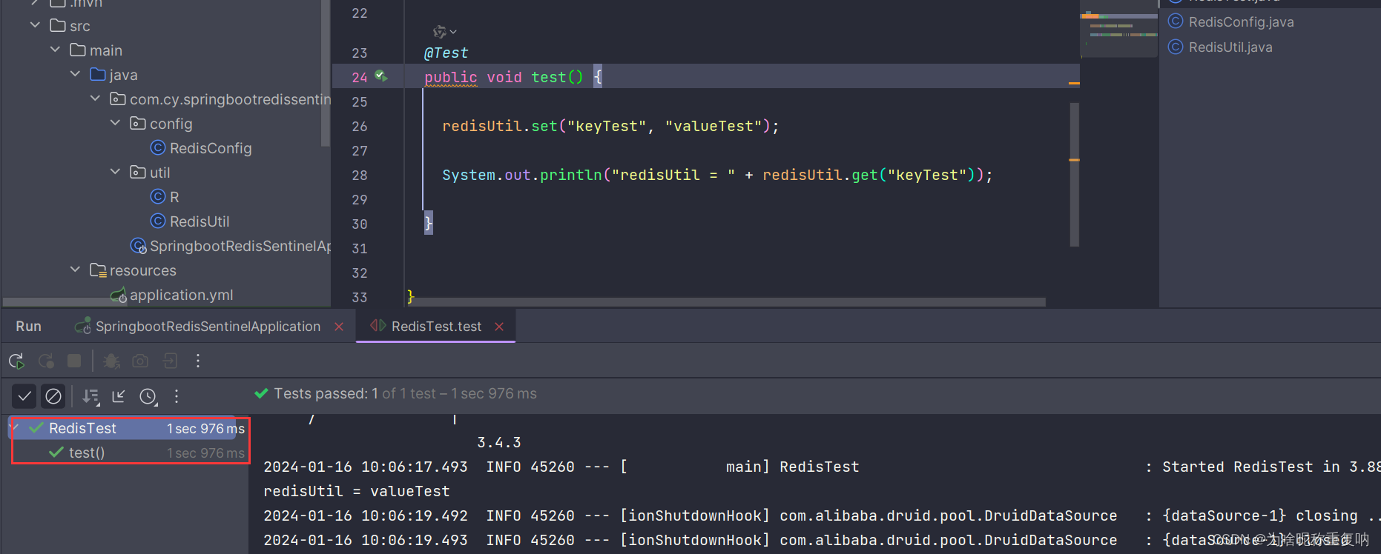Open test history clock icon
The width and height of the screenshot is (1381, 554).
point(148,396)
